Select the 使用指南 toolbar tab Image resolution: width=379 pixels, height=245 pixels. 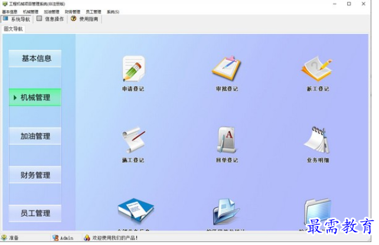click(84, 19)
